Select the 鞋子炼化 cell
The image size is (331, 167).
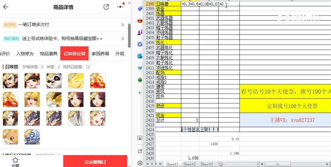coord(168,63)
